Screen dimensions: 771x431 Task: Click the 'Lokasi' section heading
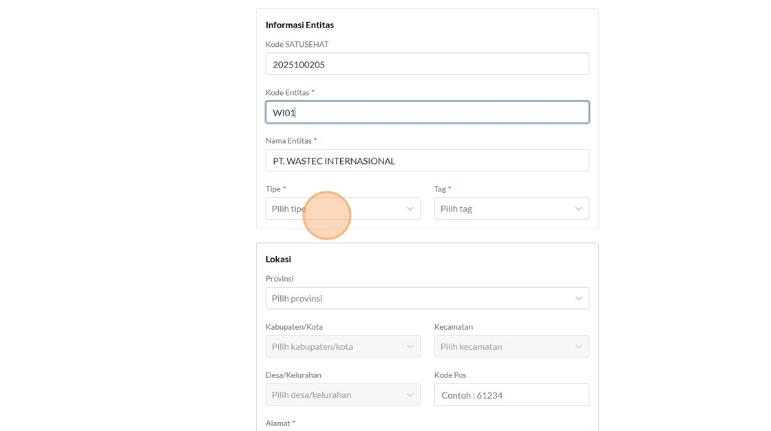278,259
